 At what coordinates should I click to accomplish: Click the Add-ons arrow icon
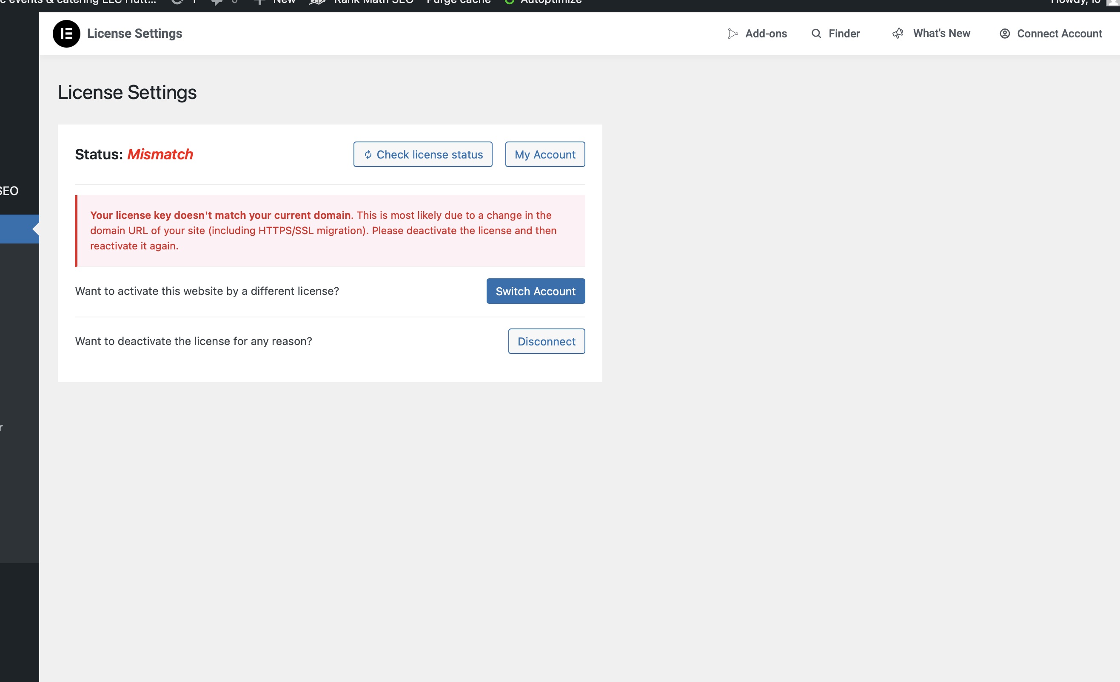[x=732, y=34]
